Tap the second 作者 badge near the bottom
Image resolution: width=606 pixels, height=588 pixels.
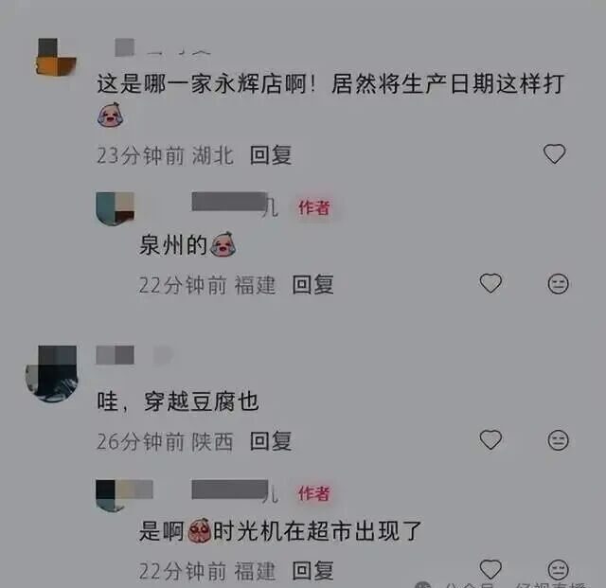[x=313, y=493]
